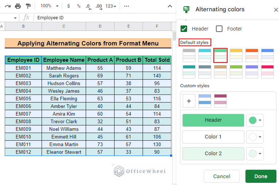Click cell Matthew Adams

click(64, 68)
